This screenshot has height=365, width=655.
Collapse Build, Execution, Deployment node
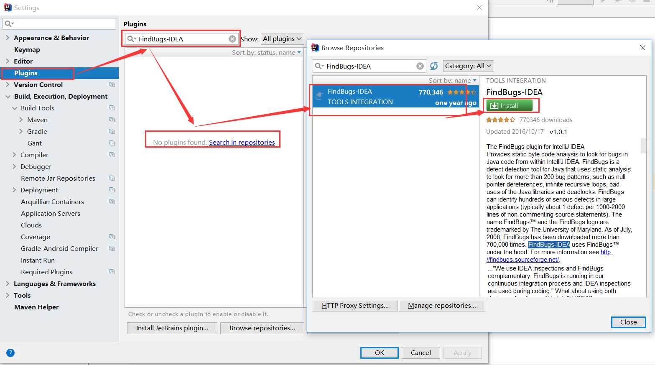(8, 96)
